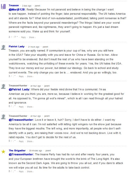The width and height of the screenshot is (128, 173).
Task: Click the @TreasonHunter mention in Brigadier's comment
Action: point(21,154)
